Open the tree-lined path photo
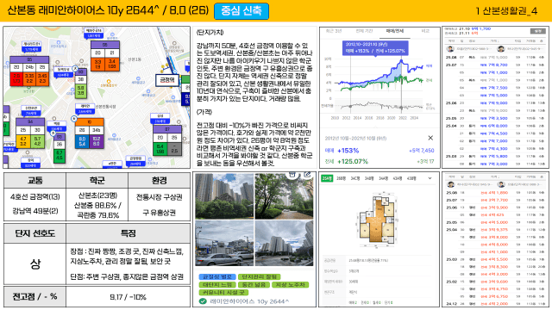The height and width of the screenshot is (310, 552). (x=284, y=196)
